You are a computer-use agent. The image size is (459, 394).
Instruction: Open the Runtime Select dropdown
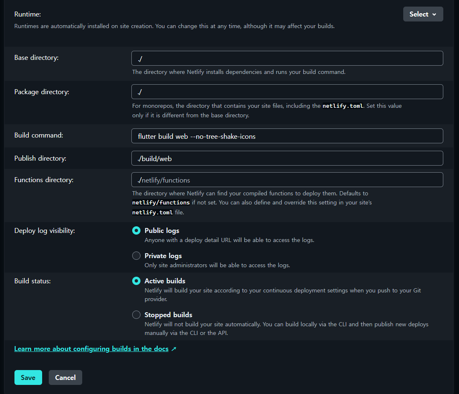point(423,14)
